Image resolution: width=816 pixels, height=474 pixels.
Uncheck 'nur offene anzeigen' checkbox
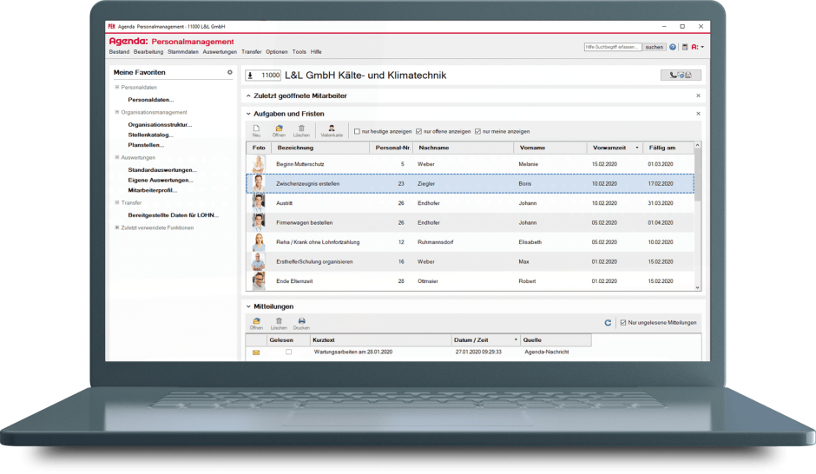[419, 131]
